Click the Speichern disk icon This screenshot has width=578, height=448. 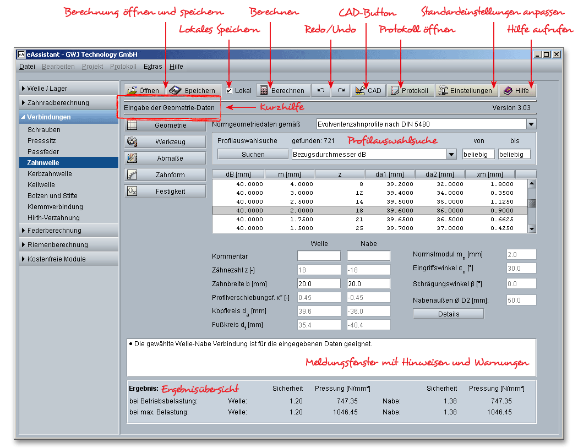[175, 91]
